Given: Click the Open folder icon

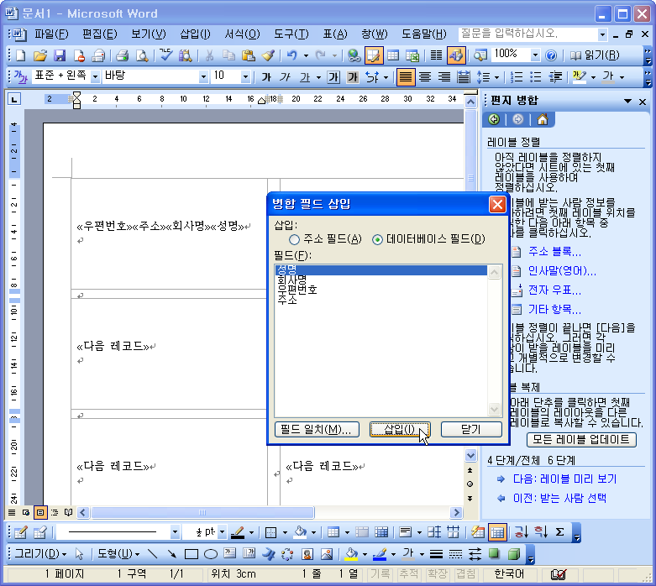Looking at the screenshot, I should 40,55.
